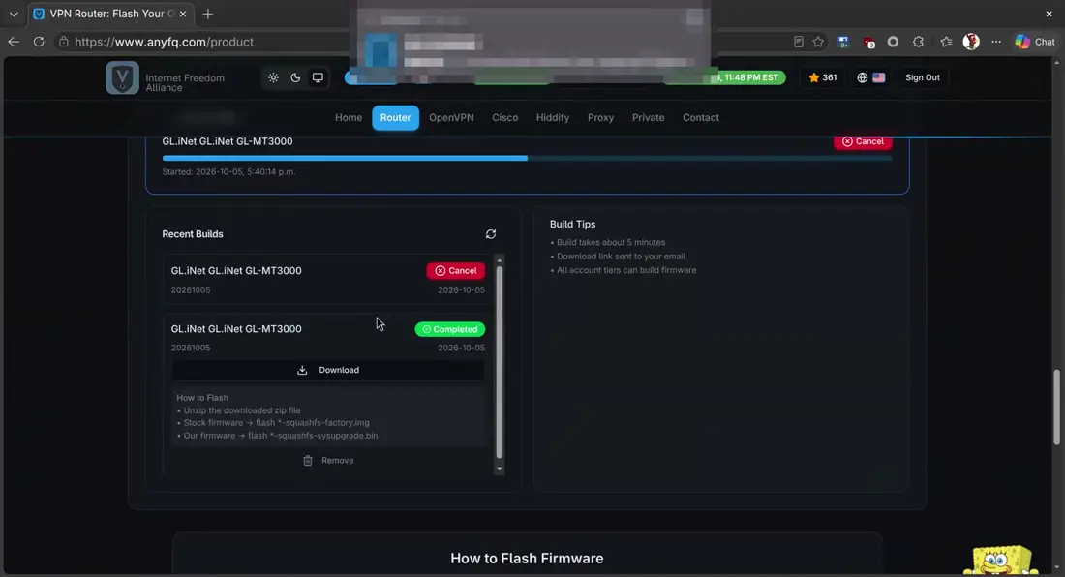
Task: Switch to the light theme sun icon
Action: pyautogui.click(x=273, y=77)
